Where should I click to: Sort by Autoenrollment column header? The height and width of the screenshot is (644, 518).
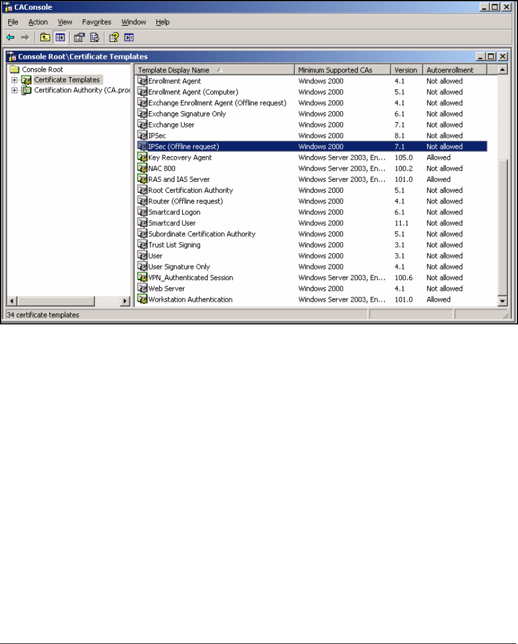455,70
